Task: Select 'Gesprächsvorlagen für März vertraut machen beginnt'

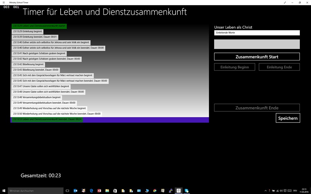Action: coord(53,75)
